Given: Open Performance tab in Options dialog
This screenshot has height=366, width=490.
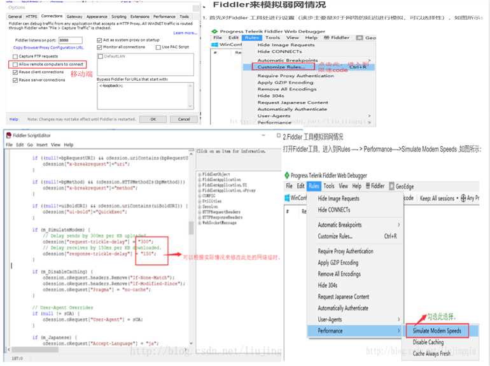Looking at the screenshot, I should point(164,17).
